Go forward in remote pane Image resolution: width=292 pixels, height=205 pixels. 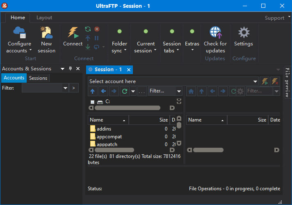(x=223, y=91)
